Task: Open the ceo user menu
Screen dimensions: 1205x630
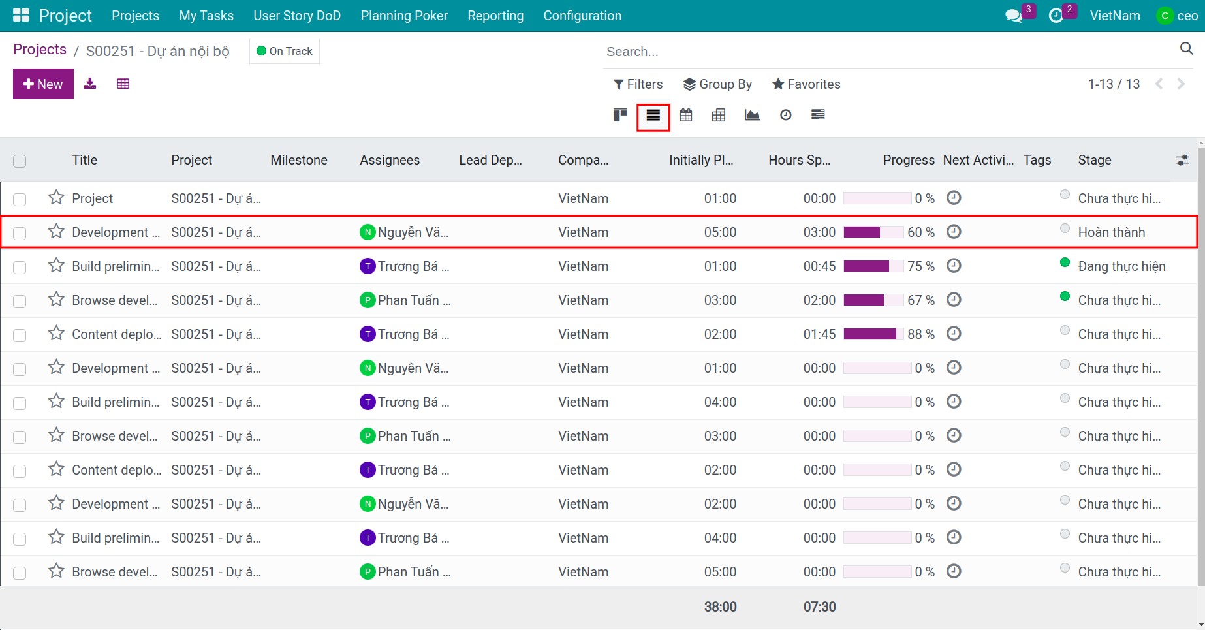Action: [x=1178, y=16]
